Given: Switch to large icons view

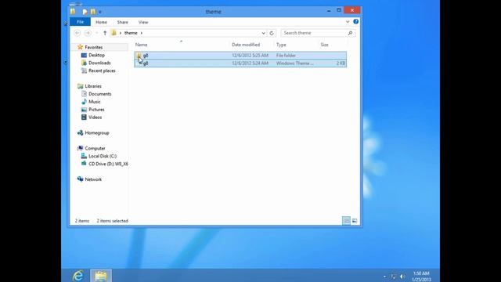Looking at the screenshot, I should pyautogui.click(x=355, y=221).
